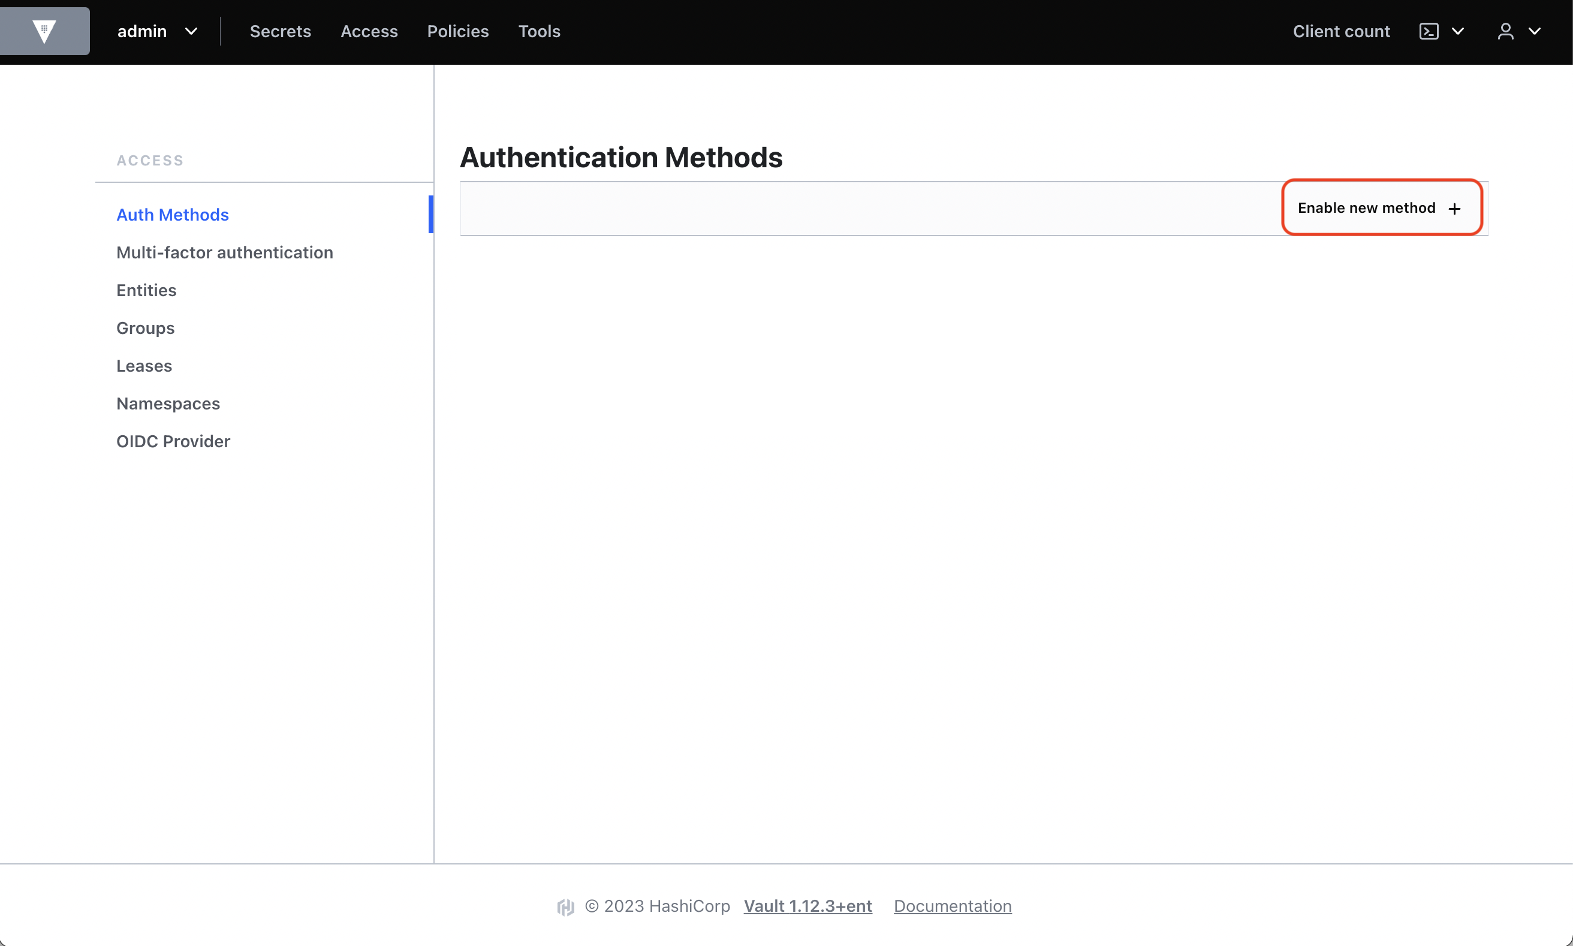Open the user profile icon
The image size is (1573, 946).
1505,31
